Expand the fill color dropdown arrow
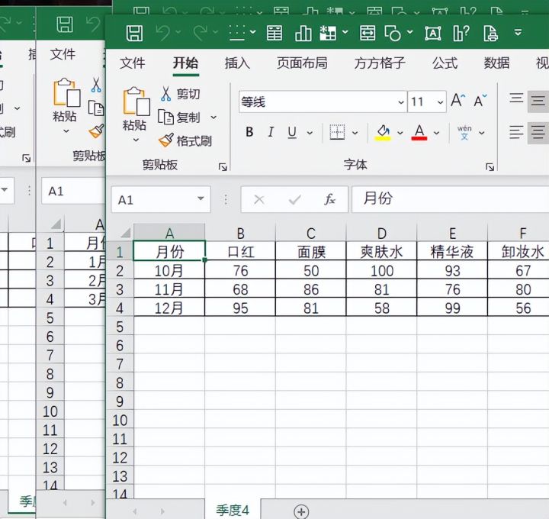The image size is (549, 519). 400,133
